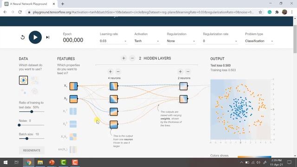297x167 pixels.
Task: Open File Explorer from the taskbar
Action: (40, 162)
